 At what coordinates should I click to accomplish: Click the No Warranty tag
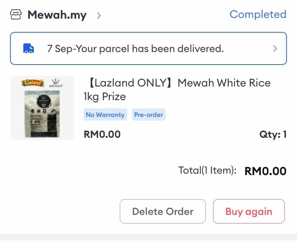105,115
